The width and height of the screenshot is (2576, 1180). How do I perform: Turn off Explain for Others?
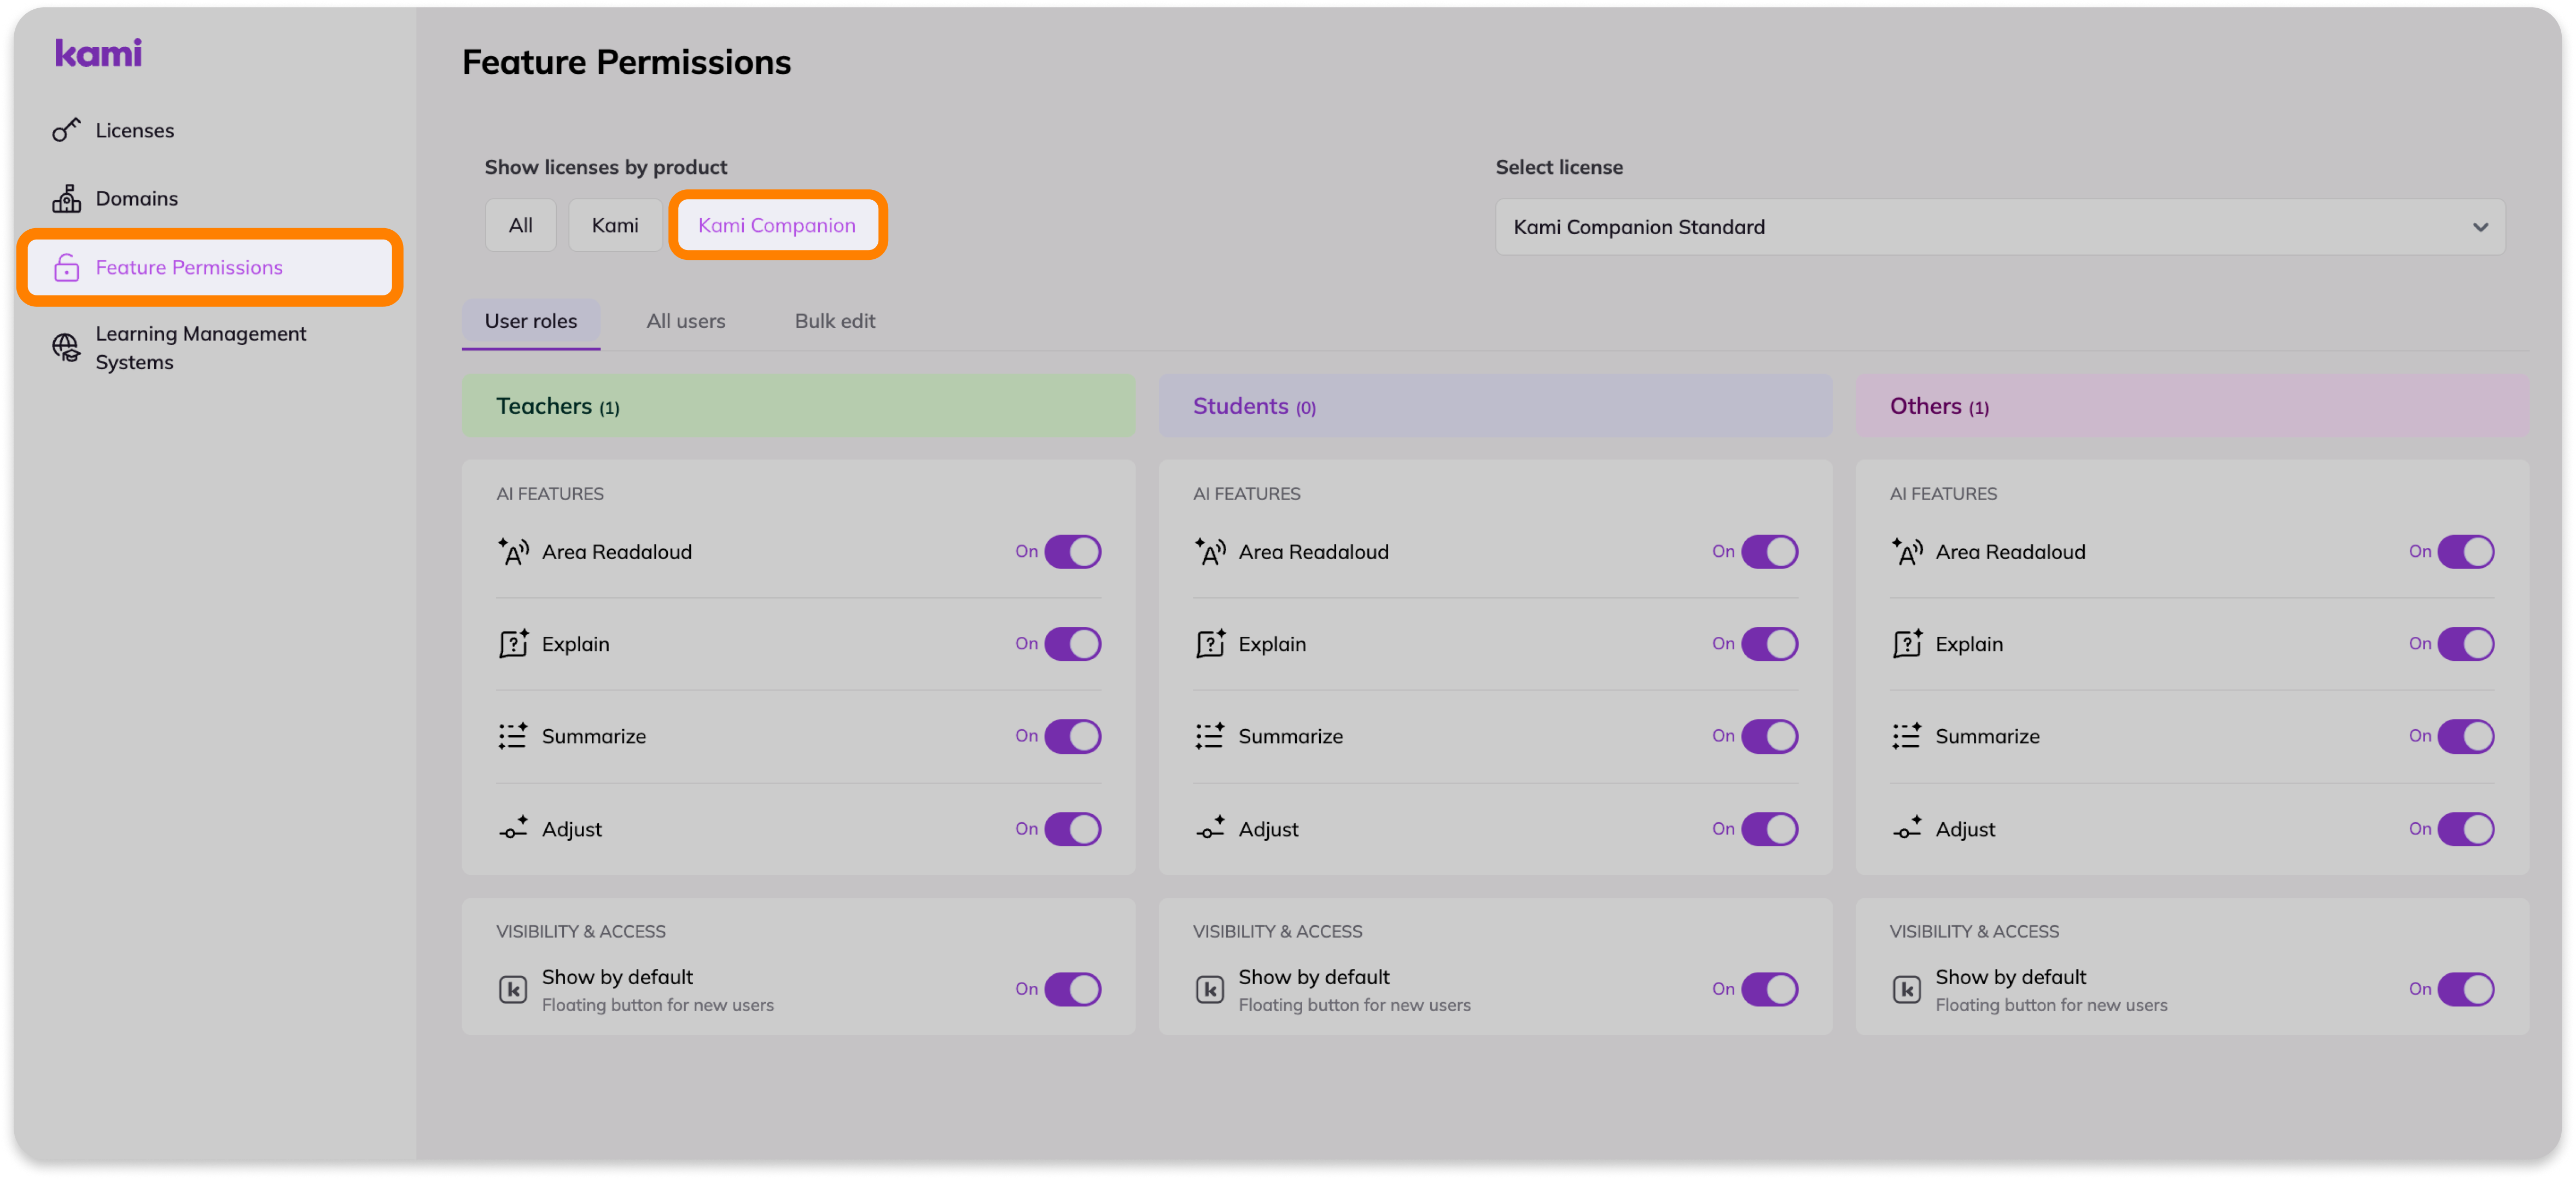tap(2466, 643)
